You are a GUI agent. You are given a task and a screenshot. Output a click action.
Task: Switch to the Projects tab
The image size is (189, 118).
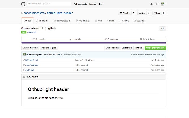(83, 21)
